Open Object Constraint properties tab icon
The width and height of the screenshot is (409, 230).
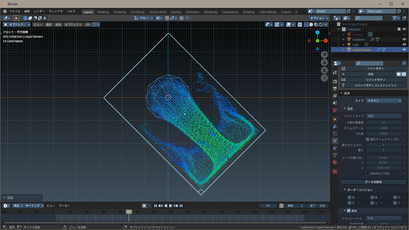(335, 148)
